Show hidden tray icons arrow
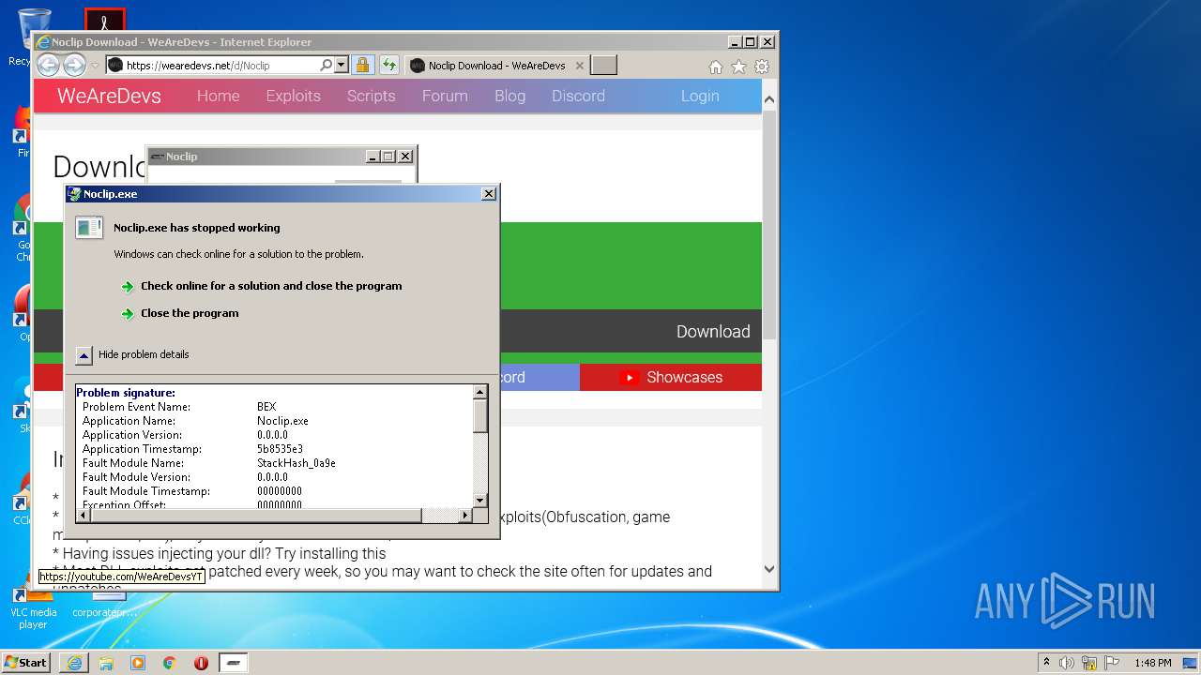 pyautogui.click(x=1046, y=663)
